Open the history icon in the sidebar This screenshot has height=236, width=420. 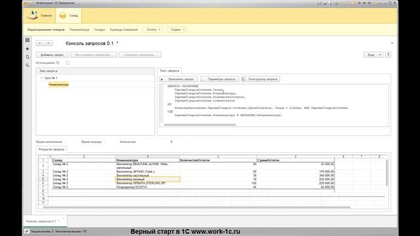[28, 57]
